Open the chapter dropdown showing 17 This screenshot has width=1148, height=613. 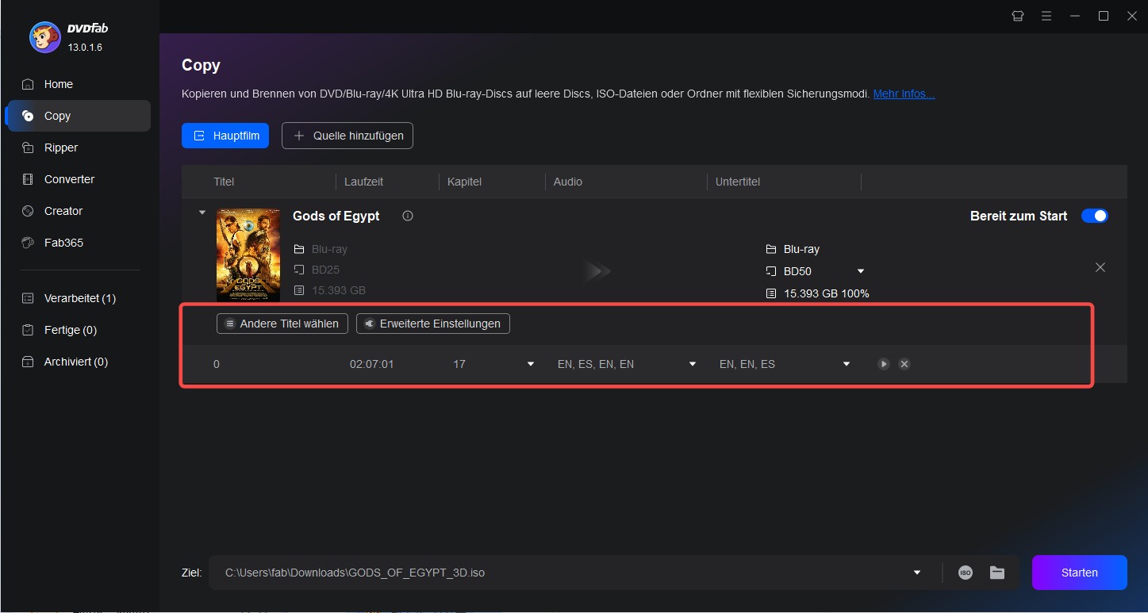531,364
